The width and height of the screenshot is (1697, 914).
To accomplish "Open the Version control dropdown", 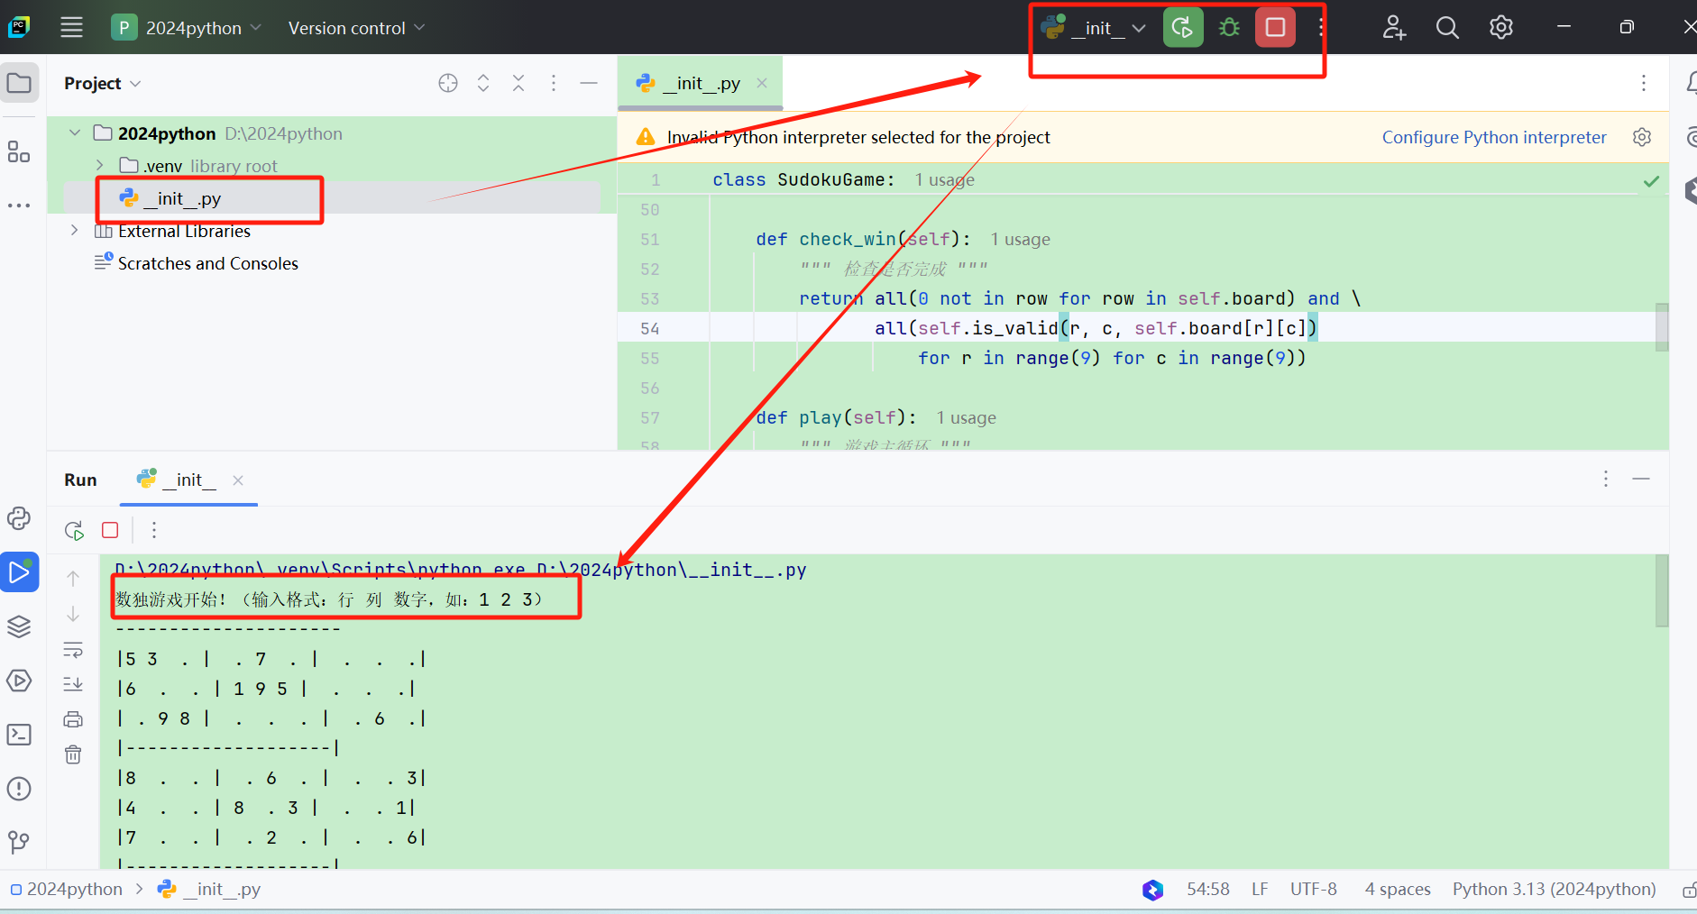I will pyautogui.click(x=356, y=28).
